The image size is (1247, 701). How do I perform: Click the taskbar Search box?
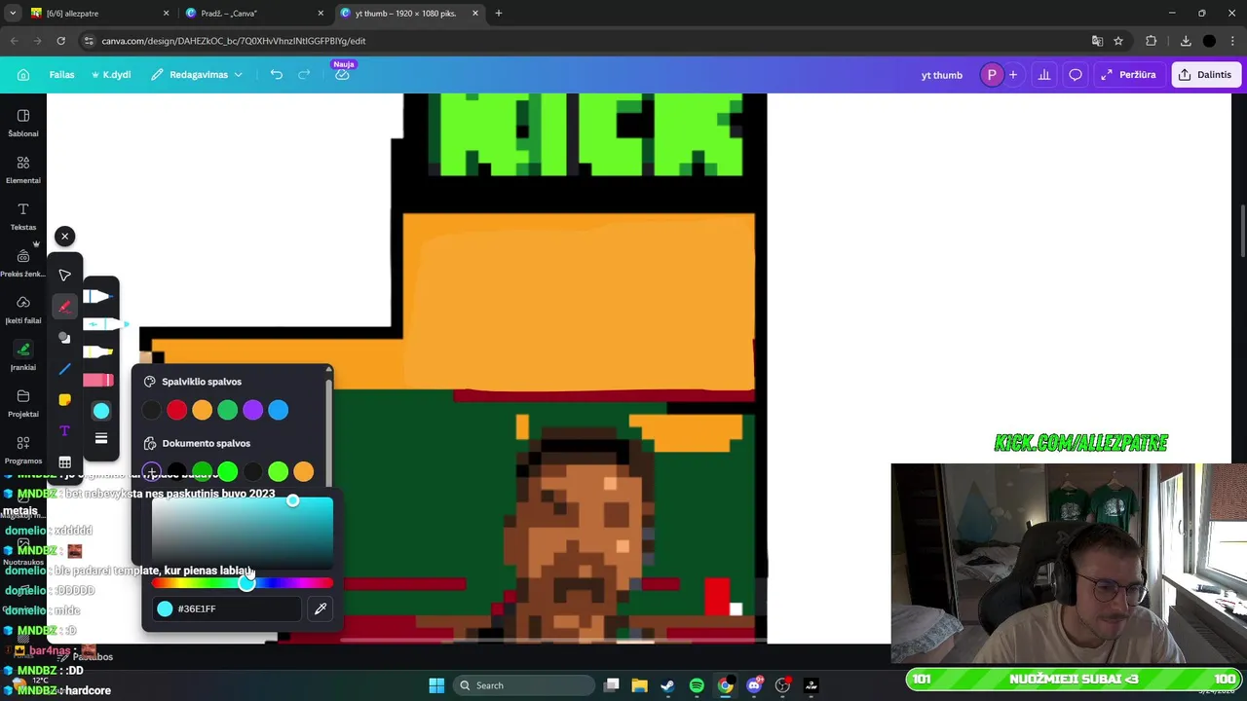coord(524,685)
